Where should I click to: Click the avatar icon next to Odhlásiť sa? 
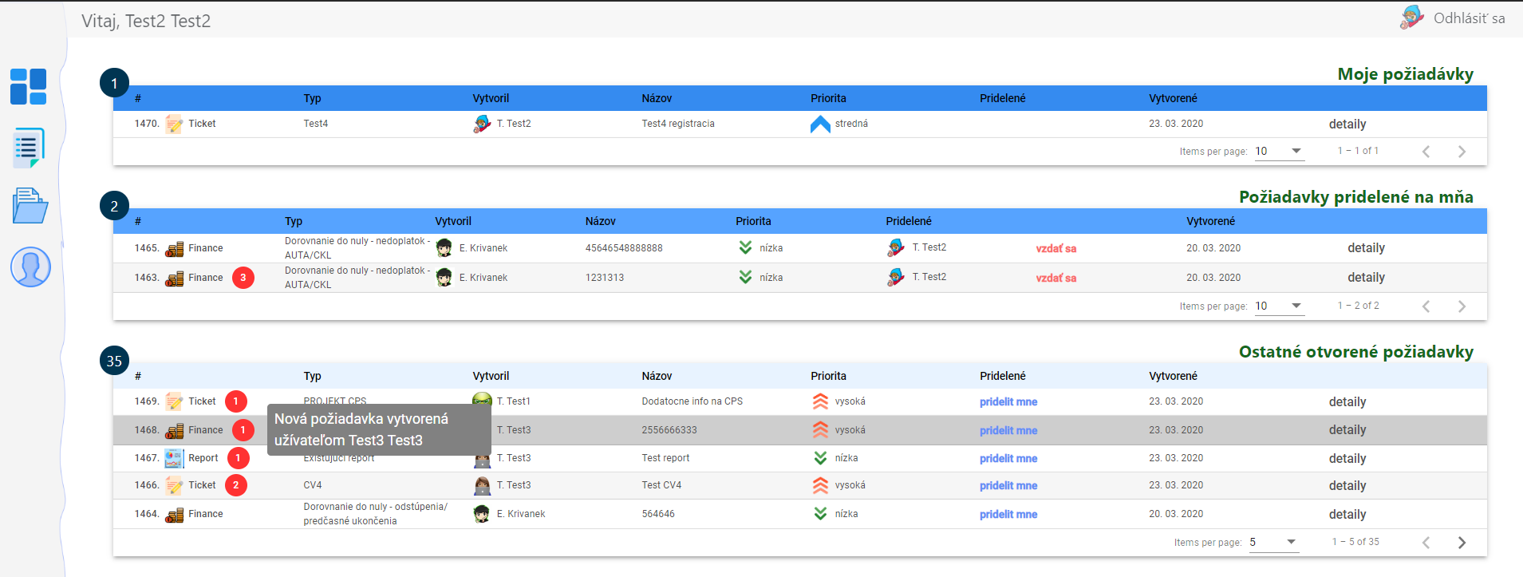pyautogui.click(x=1411, y=18)
